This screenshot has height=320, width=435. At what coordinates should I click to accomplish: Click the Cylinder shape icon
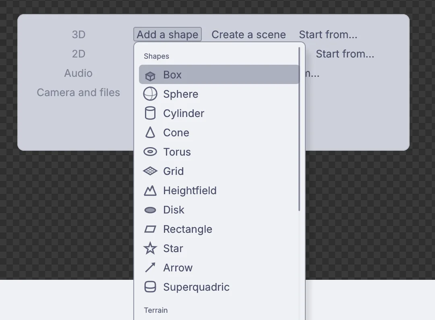point(150,113)
